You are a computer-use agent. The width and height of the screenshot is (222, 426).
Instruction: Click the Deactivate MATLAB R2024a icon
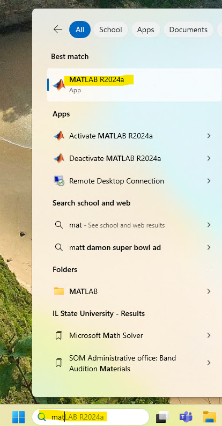click(x=59, y=158)
